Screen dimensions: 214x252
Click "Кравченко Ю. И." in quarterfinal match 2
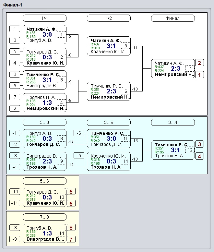[45, 63]
